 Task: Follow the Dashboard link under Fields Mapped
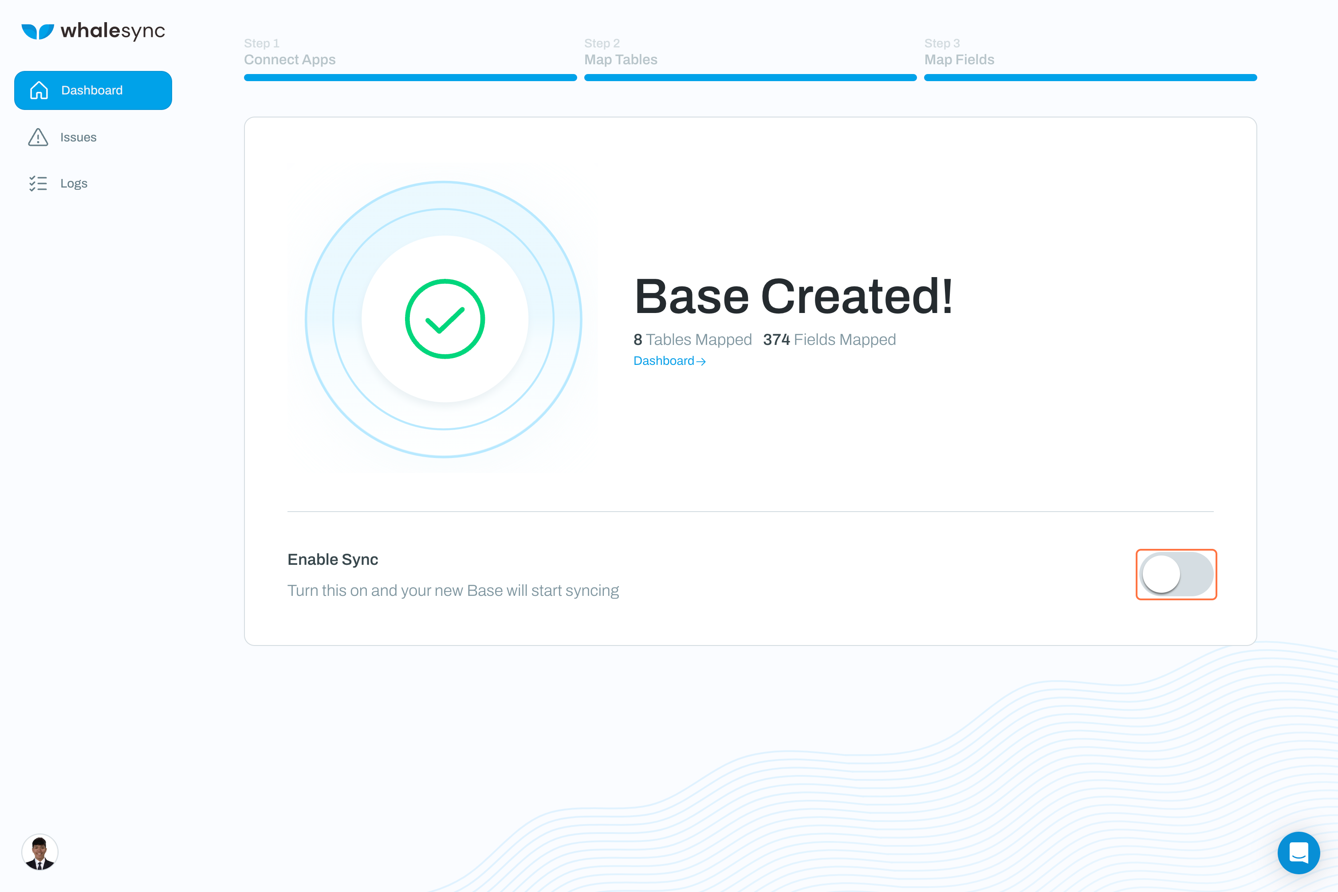coord(664,361)
